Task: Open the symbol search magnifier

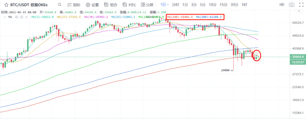Action: (x=60, y=5)
